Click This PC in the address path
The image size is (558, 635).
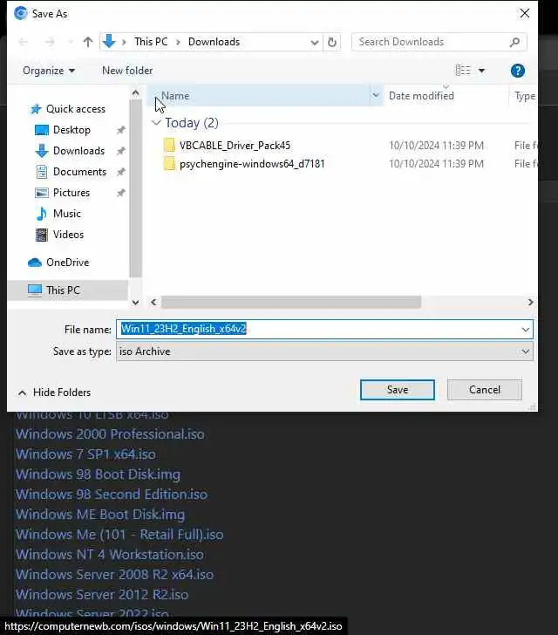click(151, 42)
